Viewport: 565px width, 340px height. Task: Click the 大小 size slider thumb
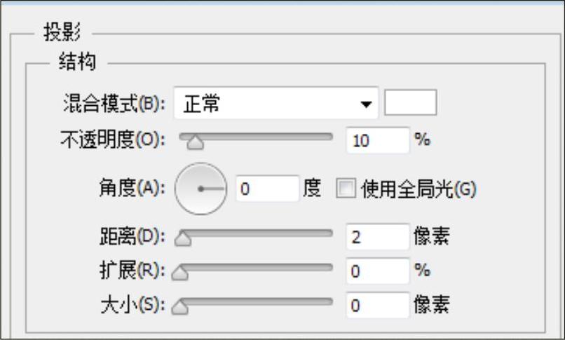coord(181,307)
